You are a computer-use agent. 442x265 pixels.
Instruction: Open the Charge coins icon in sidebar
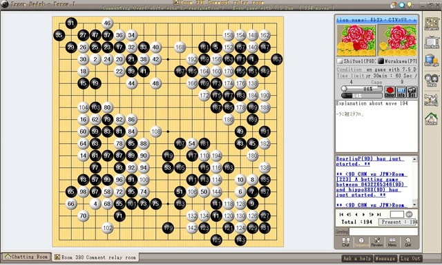coord(432,60)
